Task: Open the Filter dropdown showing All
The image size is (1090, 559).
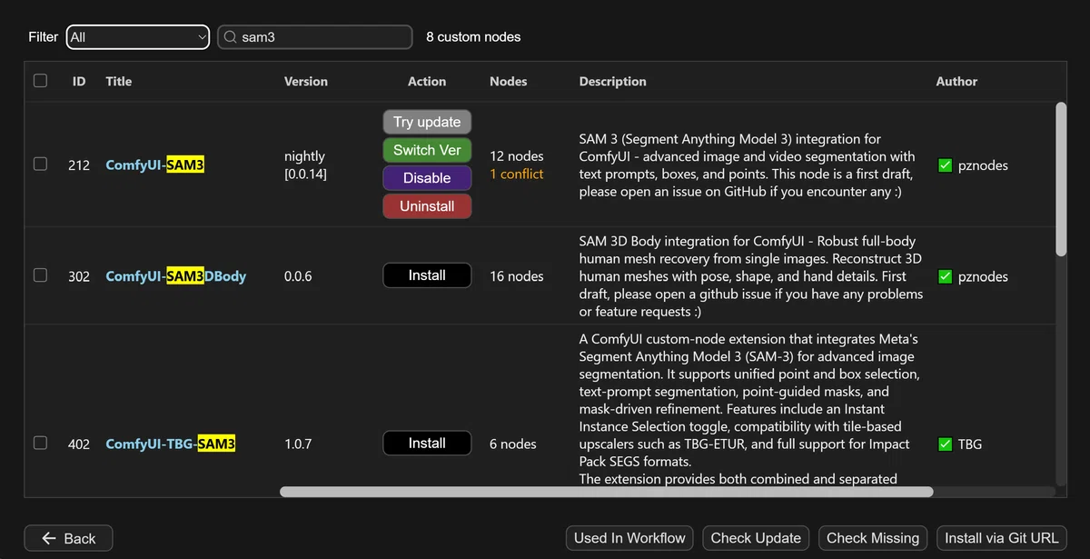Action: pos(138,37)
